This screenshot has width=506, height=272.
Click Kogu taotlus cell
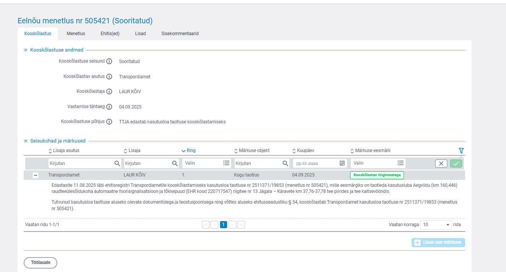tap(247, 175)
